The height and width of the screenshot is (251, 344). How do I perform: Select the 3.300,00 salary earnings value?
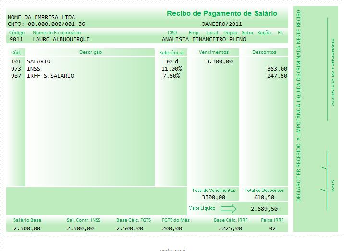219,61
